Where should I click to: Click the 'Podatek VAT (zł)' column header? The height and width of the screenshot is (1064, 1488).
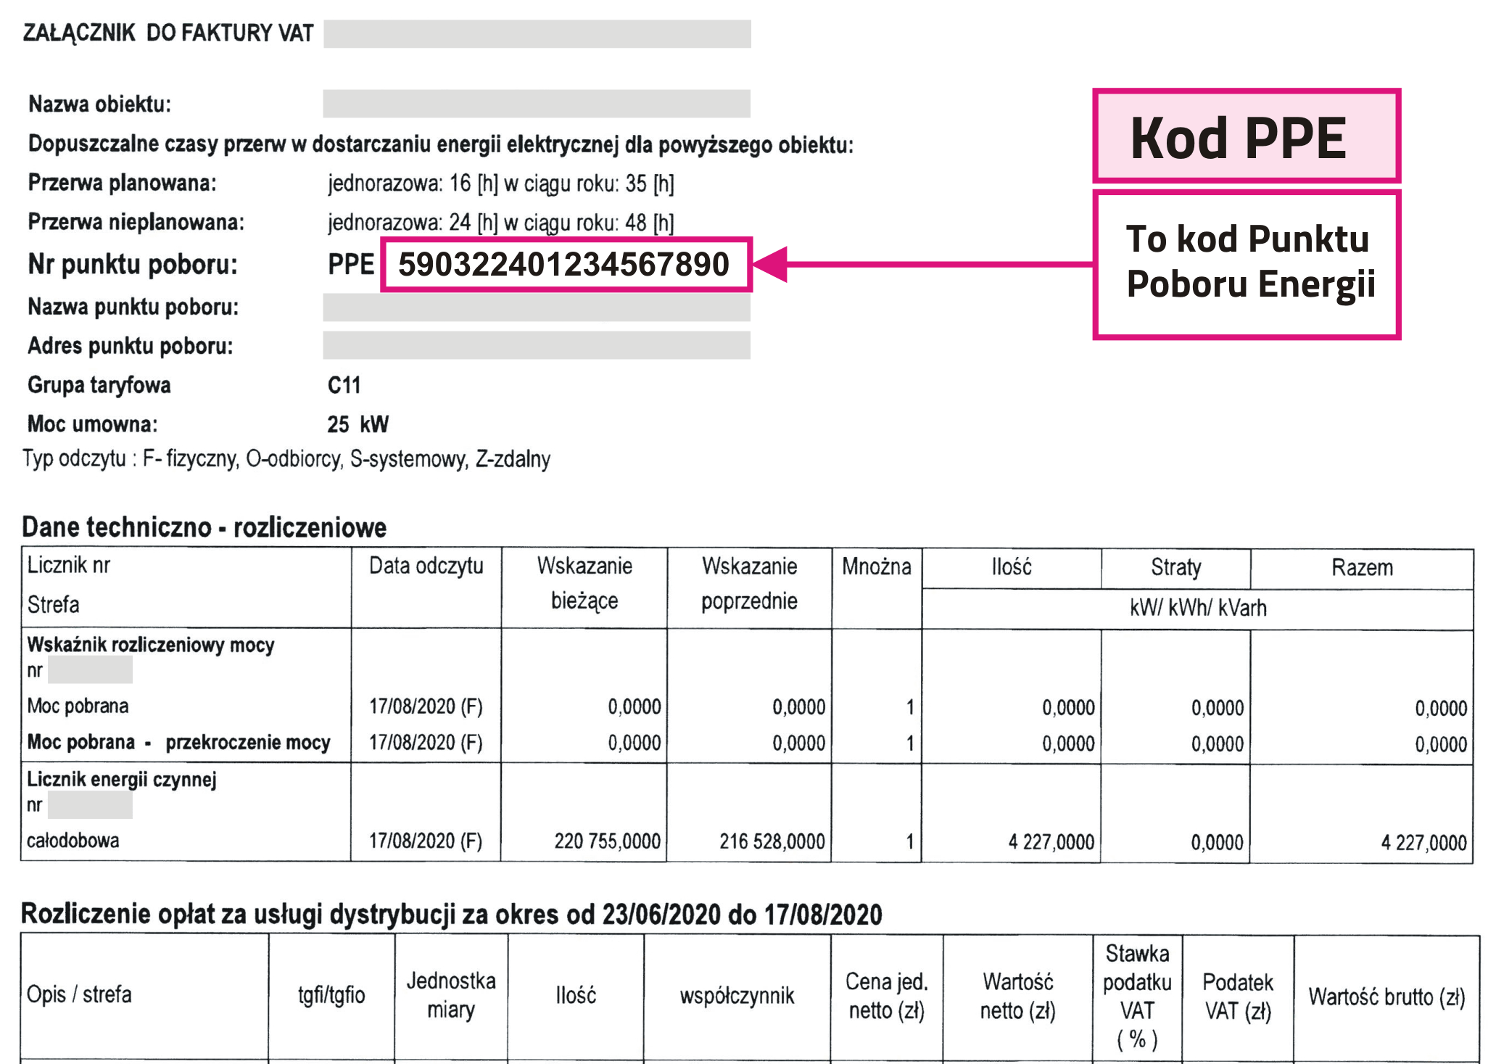coord(1237,997)
